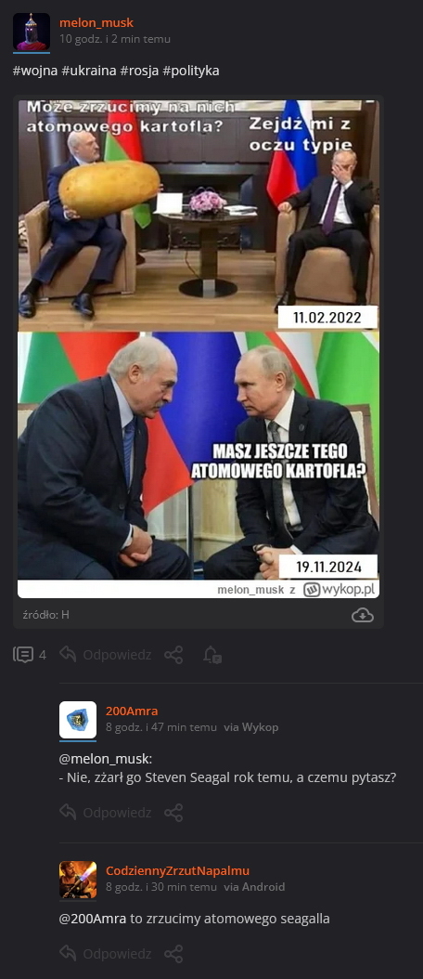Download the image via cloud icon
Image resolution: width=423 pixels, height=979 pixels.
(363, 615)
